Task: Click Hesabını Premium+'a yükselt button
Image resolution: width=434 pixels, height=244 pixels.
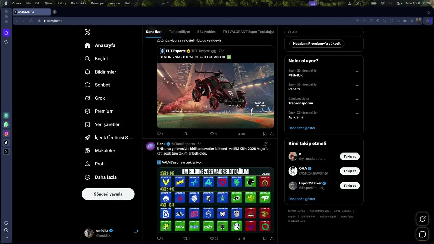Action: 317,44
